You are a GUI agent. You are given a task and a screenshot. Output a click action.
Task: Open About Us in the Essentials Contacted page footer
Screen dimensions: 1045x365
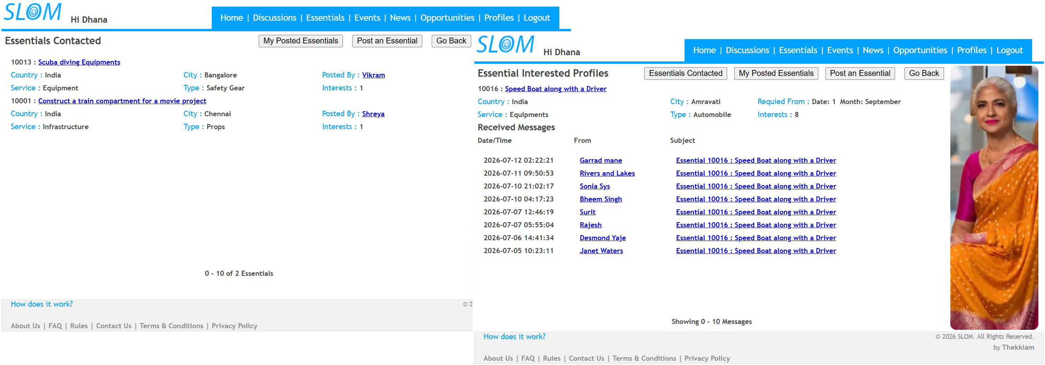25,326
